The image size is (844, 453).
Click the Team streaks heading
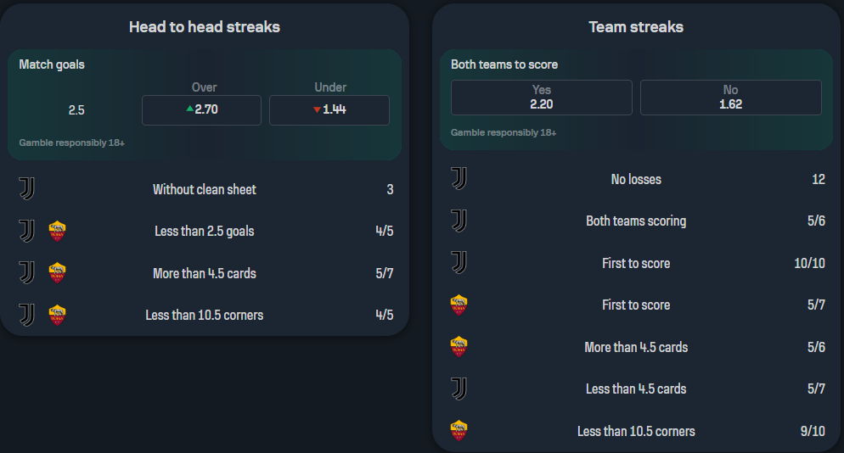click(x=636, y=27)
